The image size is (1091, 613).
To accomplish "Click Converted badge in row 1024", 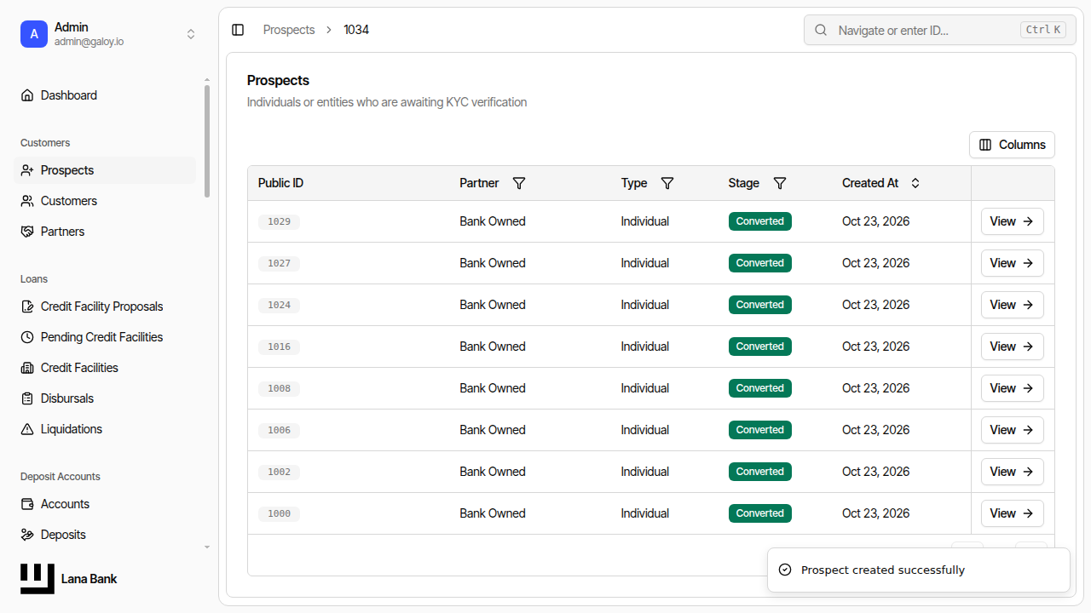I will click(x=760, y=305).
